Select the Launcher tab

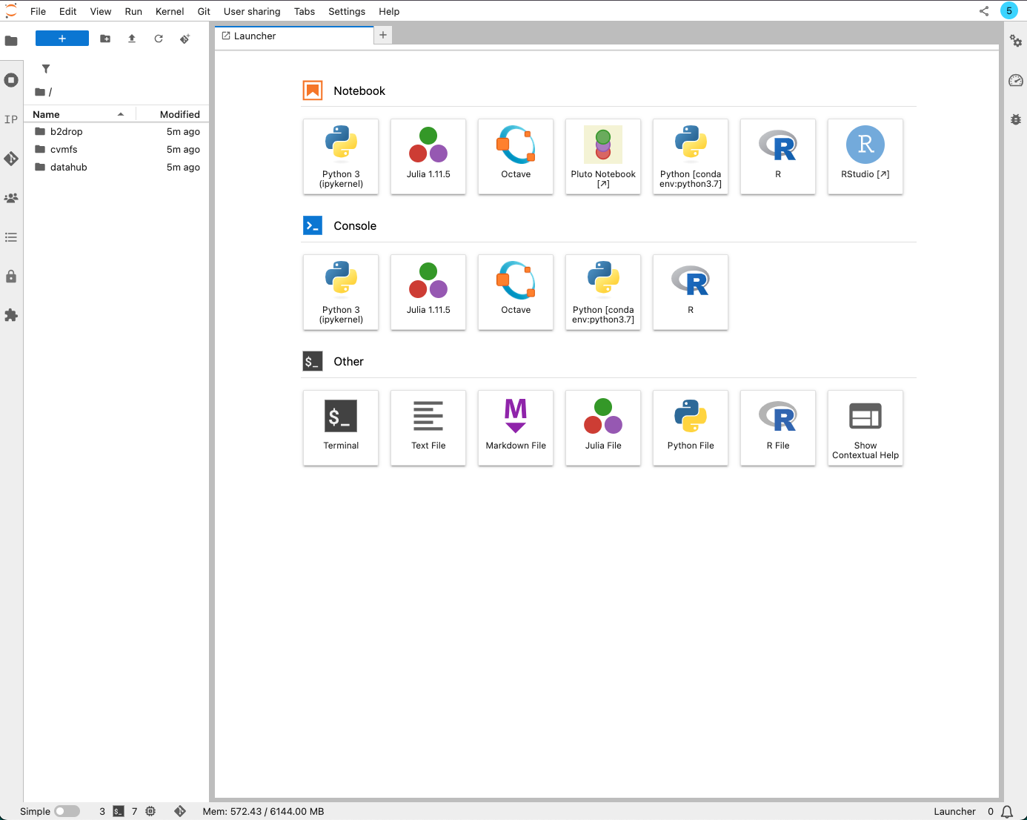tap(294, 36)
